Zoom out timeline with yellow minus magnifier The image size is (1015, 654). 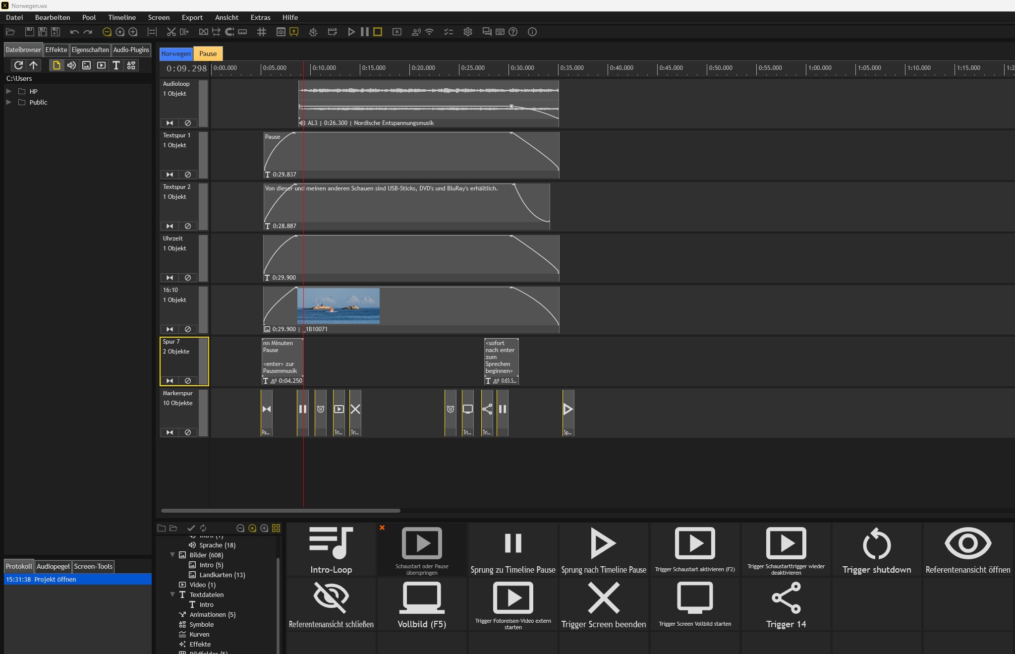[107, 32]
